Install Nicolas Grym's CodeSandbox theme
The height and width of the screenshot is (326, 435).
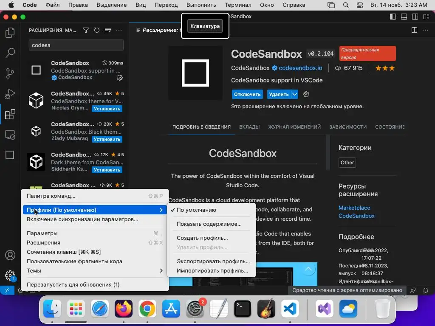107,109
